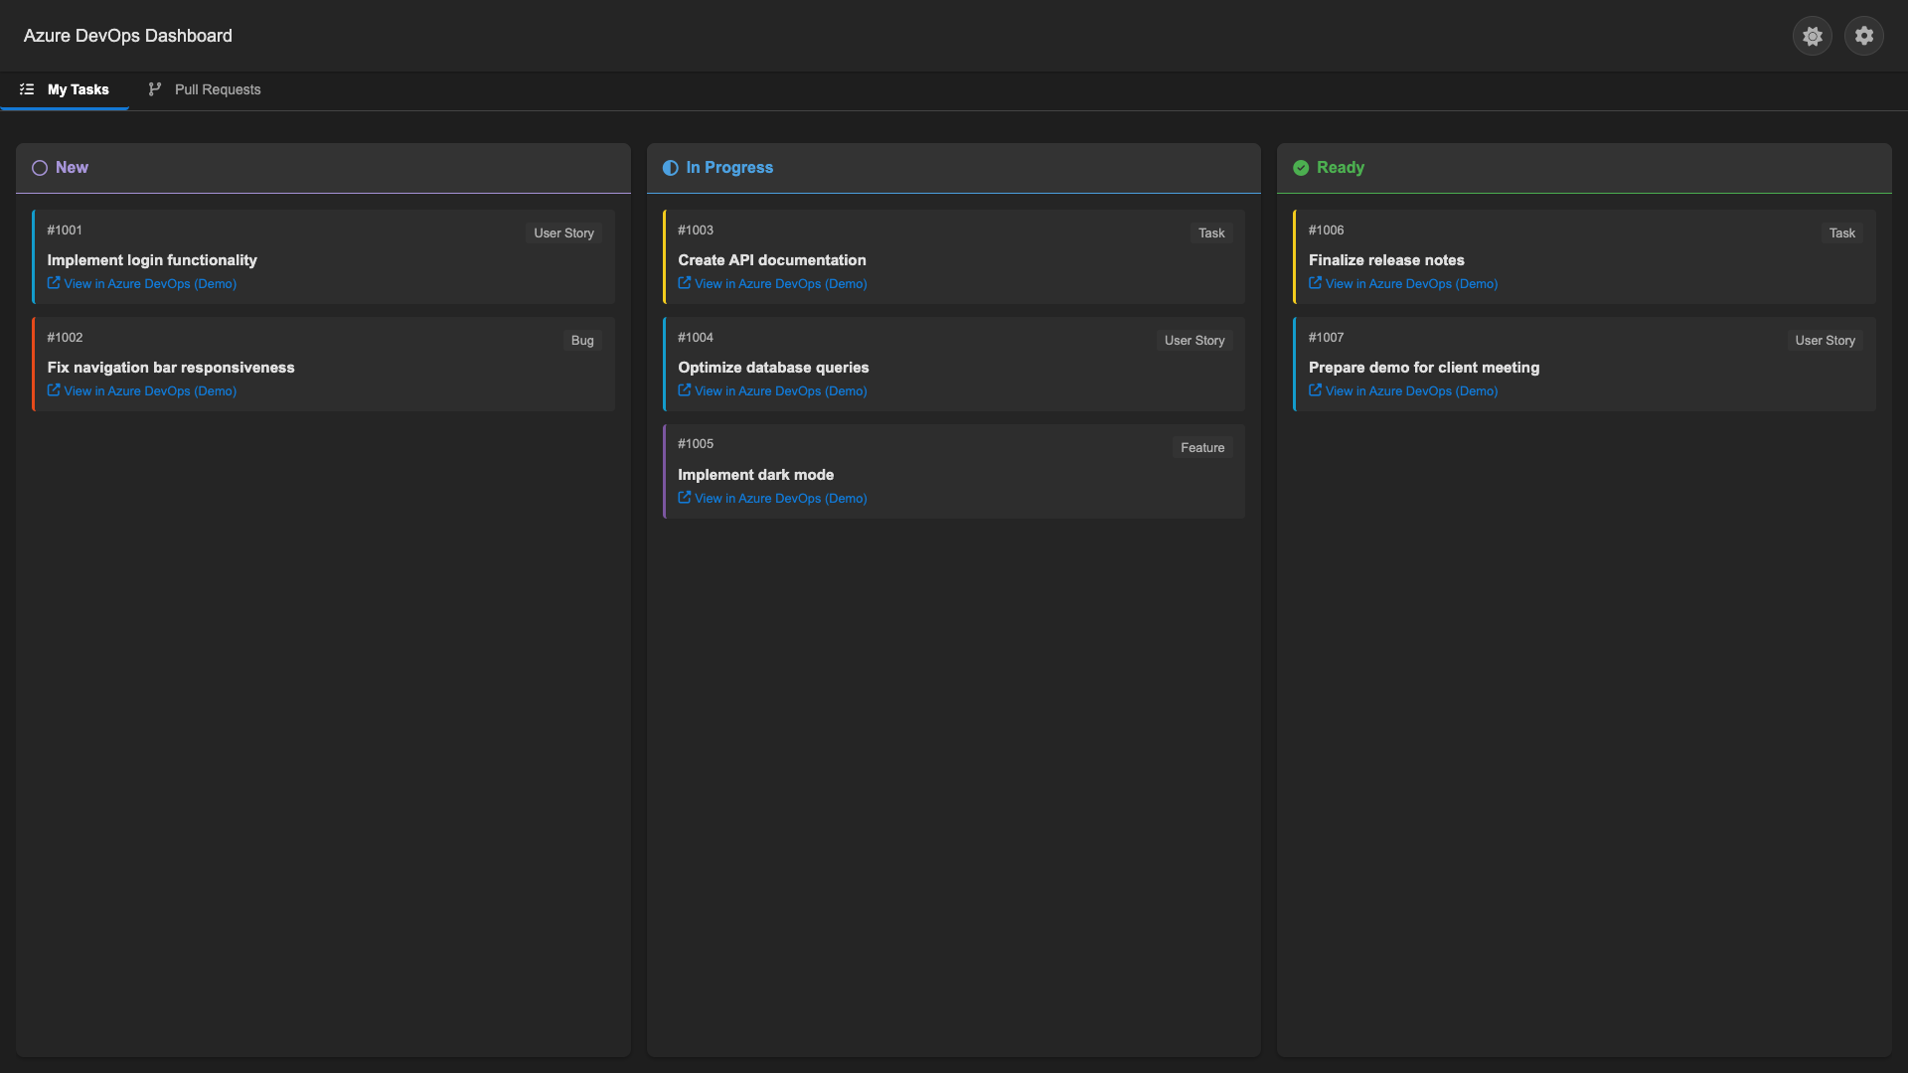1908x1073 pixels.
Task: Click the Bug badge on task #1002
Action: (582, 341)
